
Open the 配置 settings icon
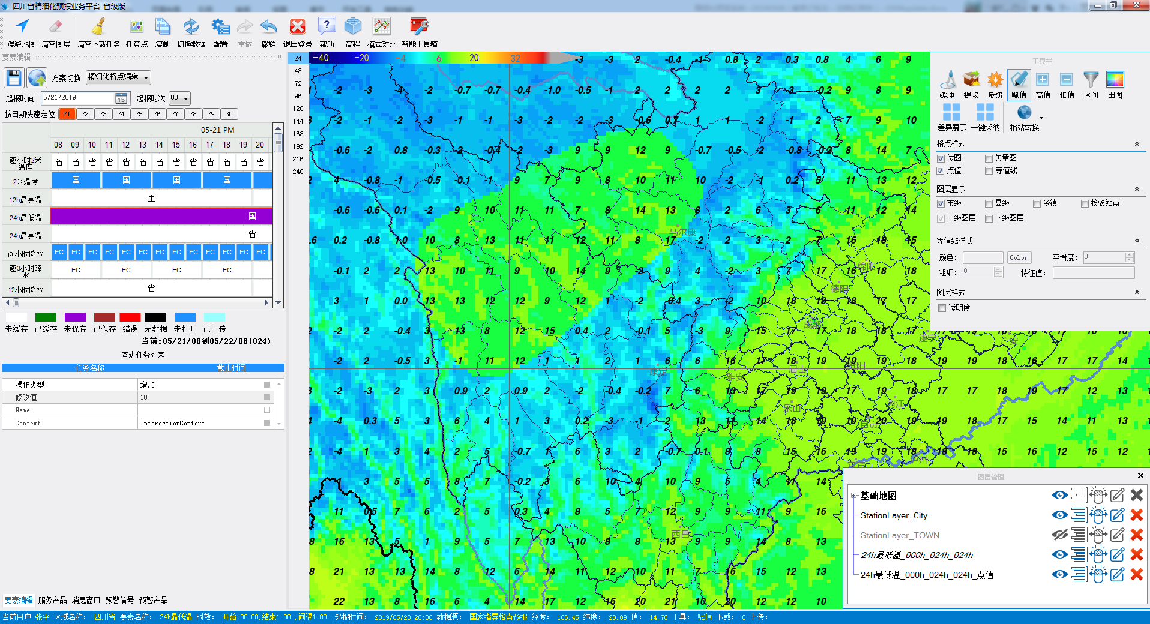pos(220,27)
